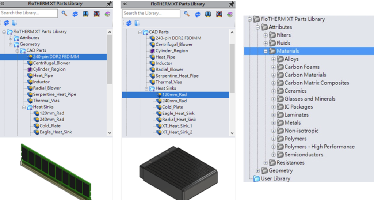Click second-row blue book icon in middle panel
The height and width of the screenshot is (200, 374).
tap(137, 23)
